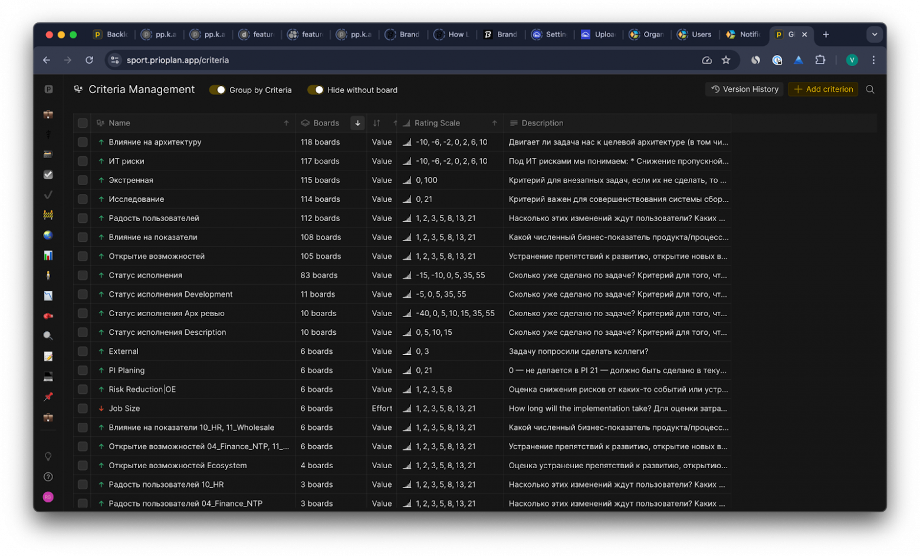Check the box for Job Size row

[x=83, y=408]
